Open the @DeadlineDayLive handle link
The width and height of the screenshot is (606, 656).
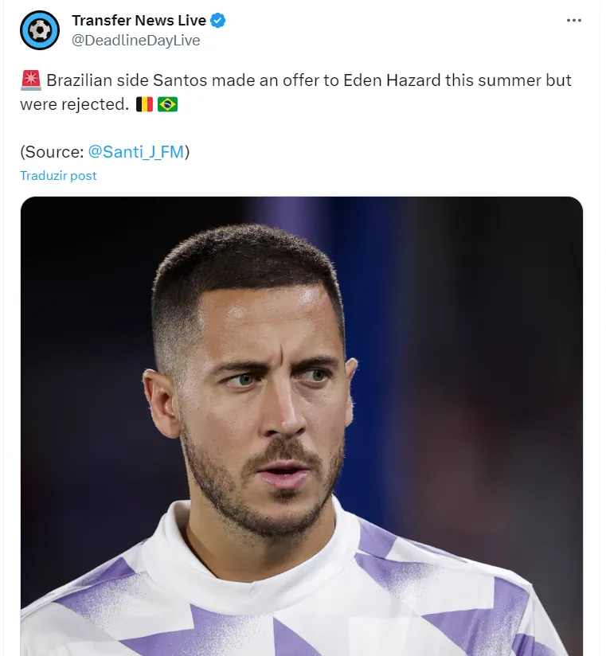coord(135,40)
